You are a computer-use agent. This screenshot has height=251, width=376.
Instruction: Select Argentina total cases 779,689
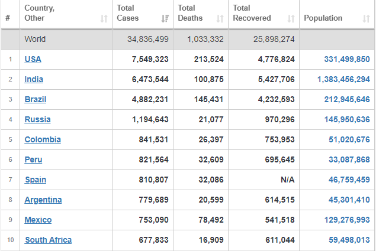[x=153, y=200]
